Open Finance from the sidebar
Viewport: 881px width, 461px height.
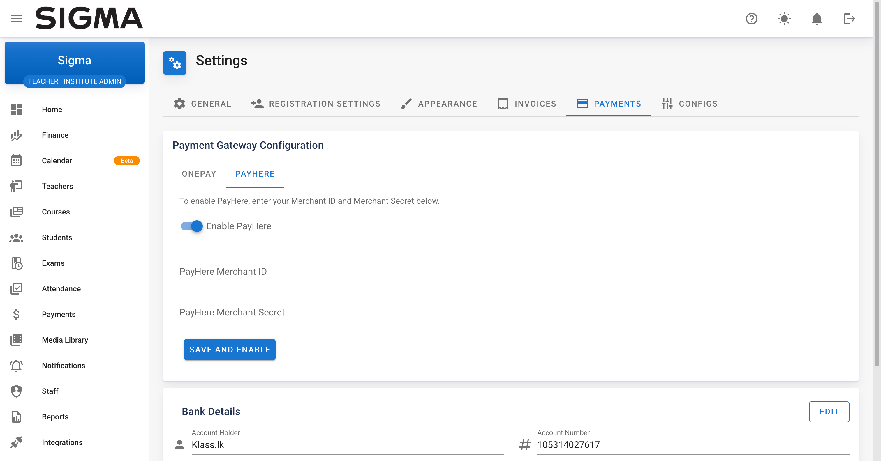(55, 135)
